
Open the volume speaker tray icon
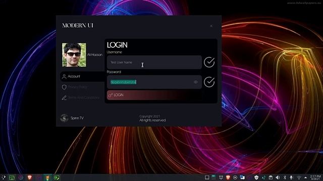(278, 177)
